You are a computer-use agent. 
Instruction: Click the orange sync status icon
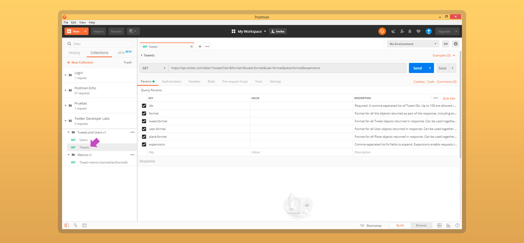pyautogui.click(x=382, y=31)
